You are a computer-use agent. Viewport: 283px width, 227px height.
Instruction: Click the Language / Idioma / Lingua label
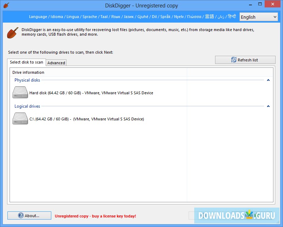point(132,17)
